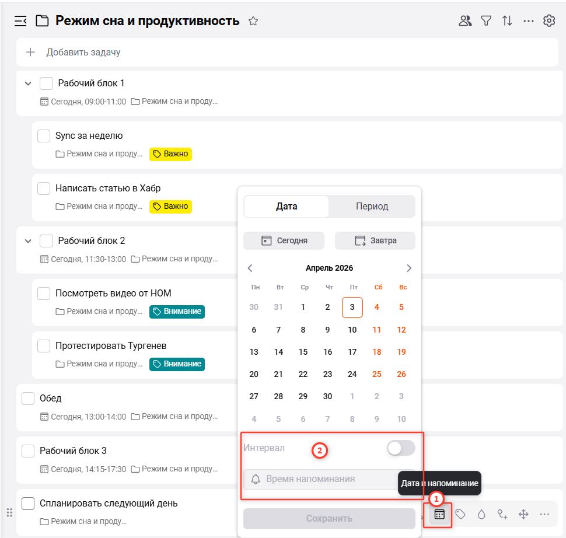This screenshot has width=566, height=538.
Task: Check the Sync за неделю task checkbox
Action: (x=43, y=135)
